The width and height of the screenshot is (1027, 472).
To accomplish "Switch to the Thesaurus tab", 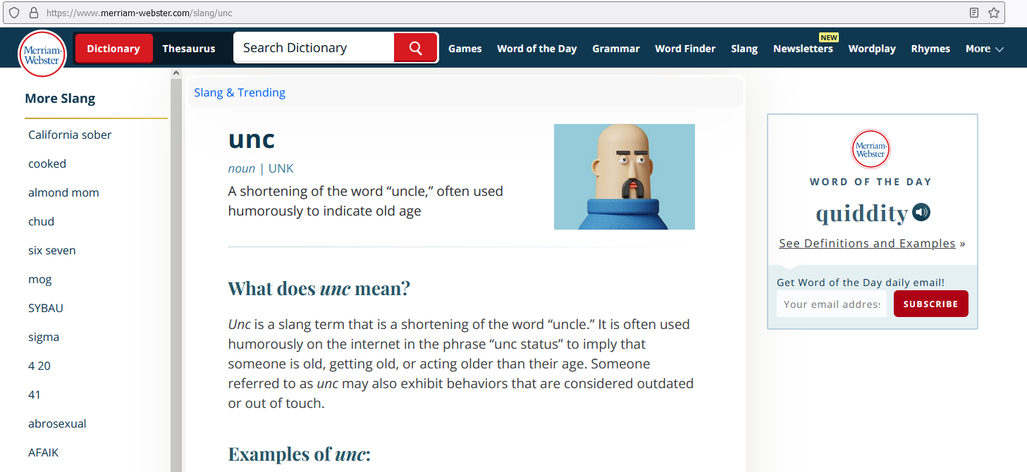I will [x=189, y=49].
